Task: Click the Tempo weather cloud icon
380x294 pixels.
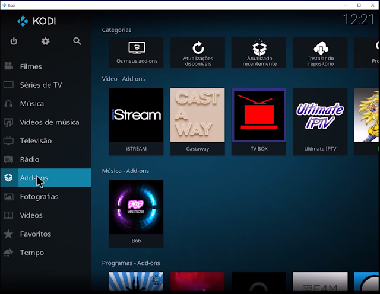Action: 8,253
